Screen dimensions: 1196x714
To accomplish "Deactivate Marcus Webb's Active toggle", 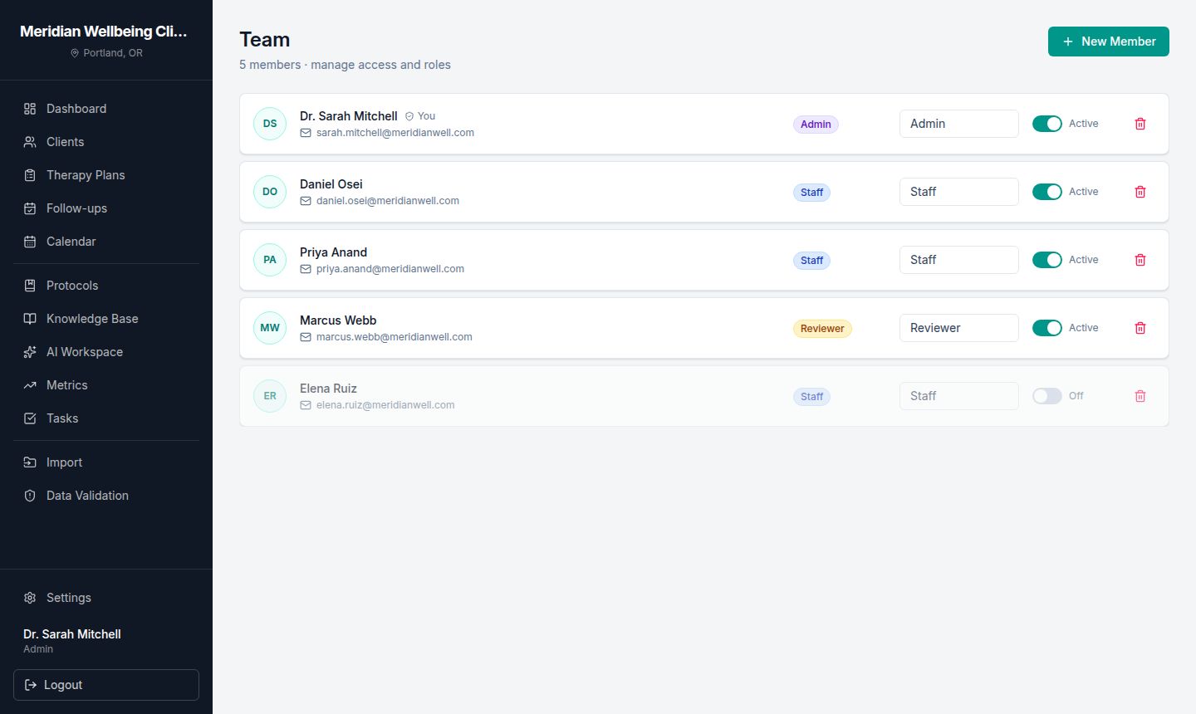I will (x=1047, y=328).
